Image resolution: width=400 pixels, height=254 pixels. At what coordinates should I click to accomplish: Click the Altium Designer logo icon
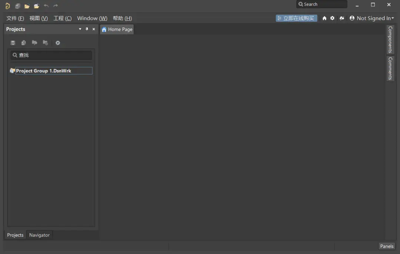click(x=8, y=6)
